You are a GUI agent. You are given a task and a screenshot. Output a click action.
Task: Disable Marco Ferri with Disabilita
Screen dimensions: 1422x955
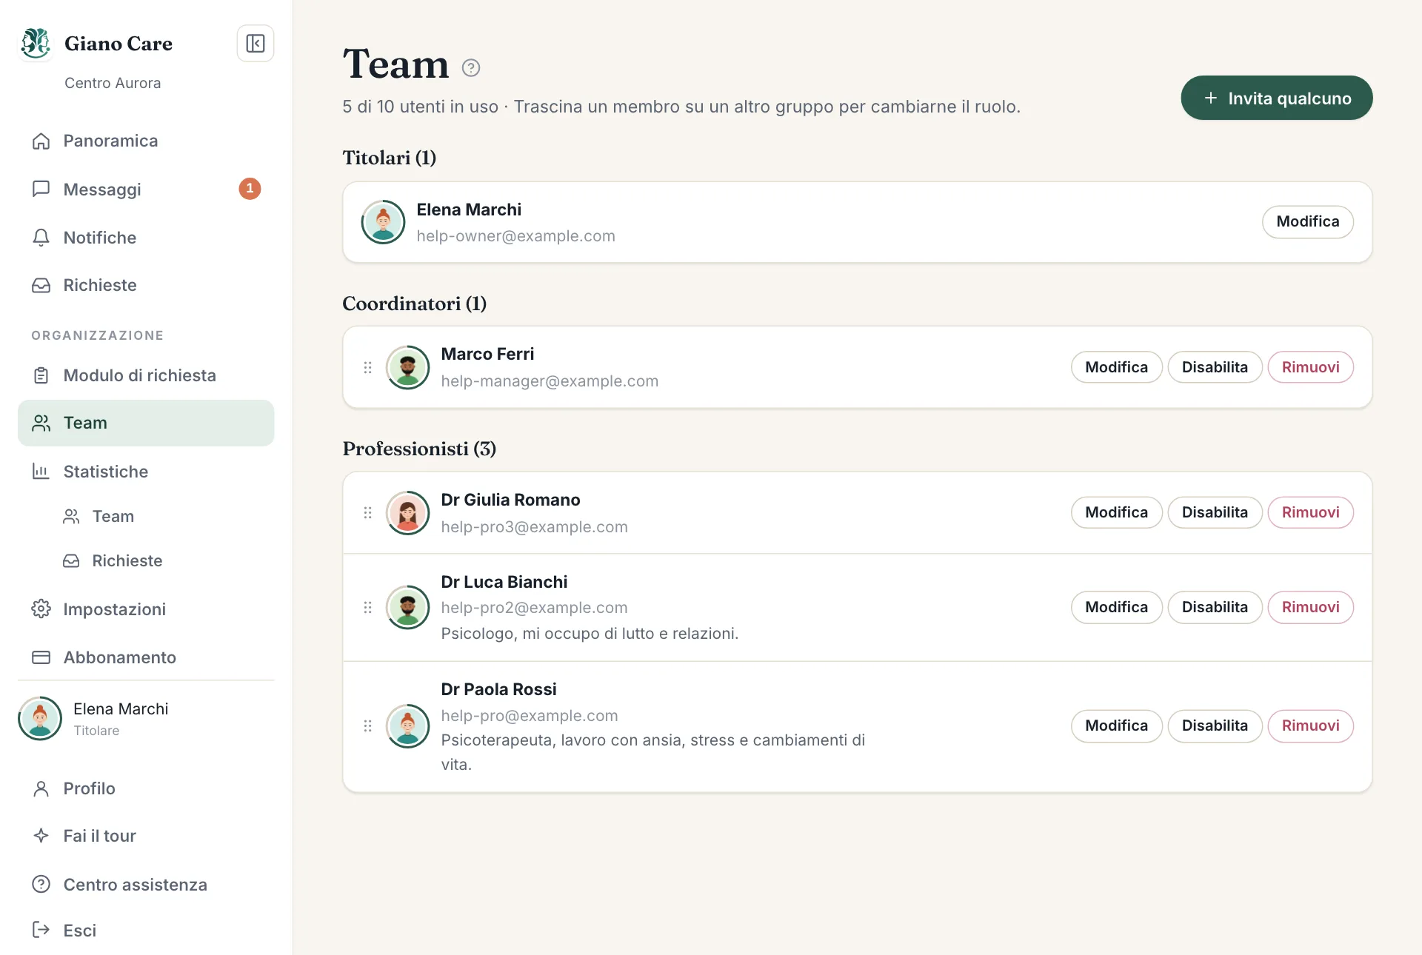(x=1215, y=367)
